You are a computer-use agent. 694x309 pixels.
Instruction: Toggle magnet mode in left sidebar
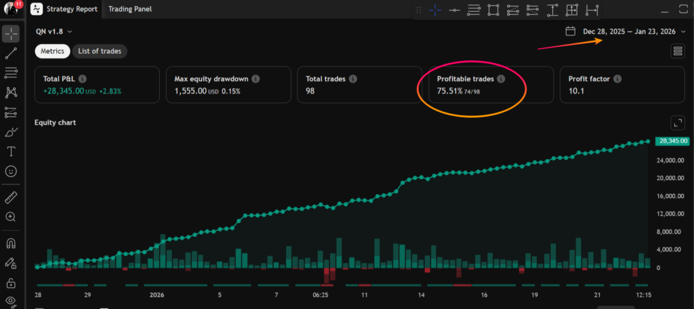click(x=11, y=243)
